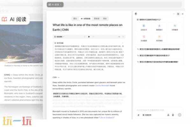Image resolution: width=191 pixels, height=127 pixels.
Task: Select the shortest suggested question in the assistant panel
Action: point(155,56)
